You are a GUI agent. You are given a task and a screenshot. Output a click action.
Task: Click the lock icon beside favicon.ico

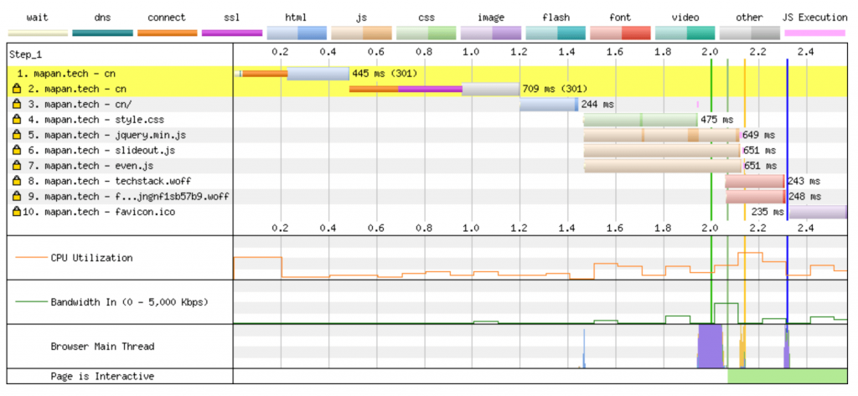click(x=17, y=211)
